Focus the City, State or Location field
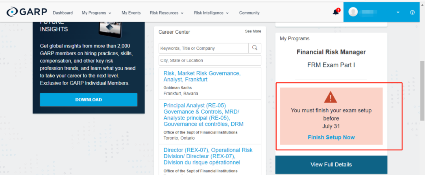Viewport: 425px width, 175px height. point(210,60)
